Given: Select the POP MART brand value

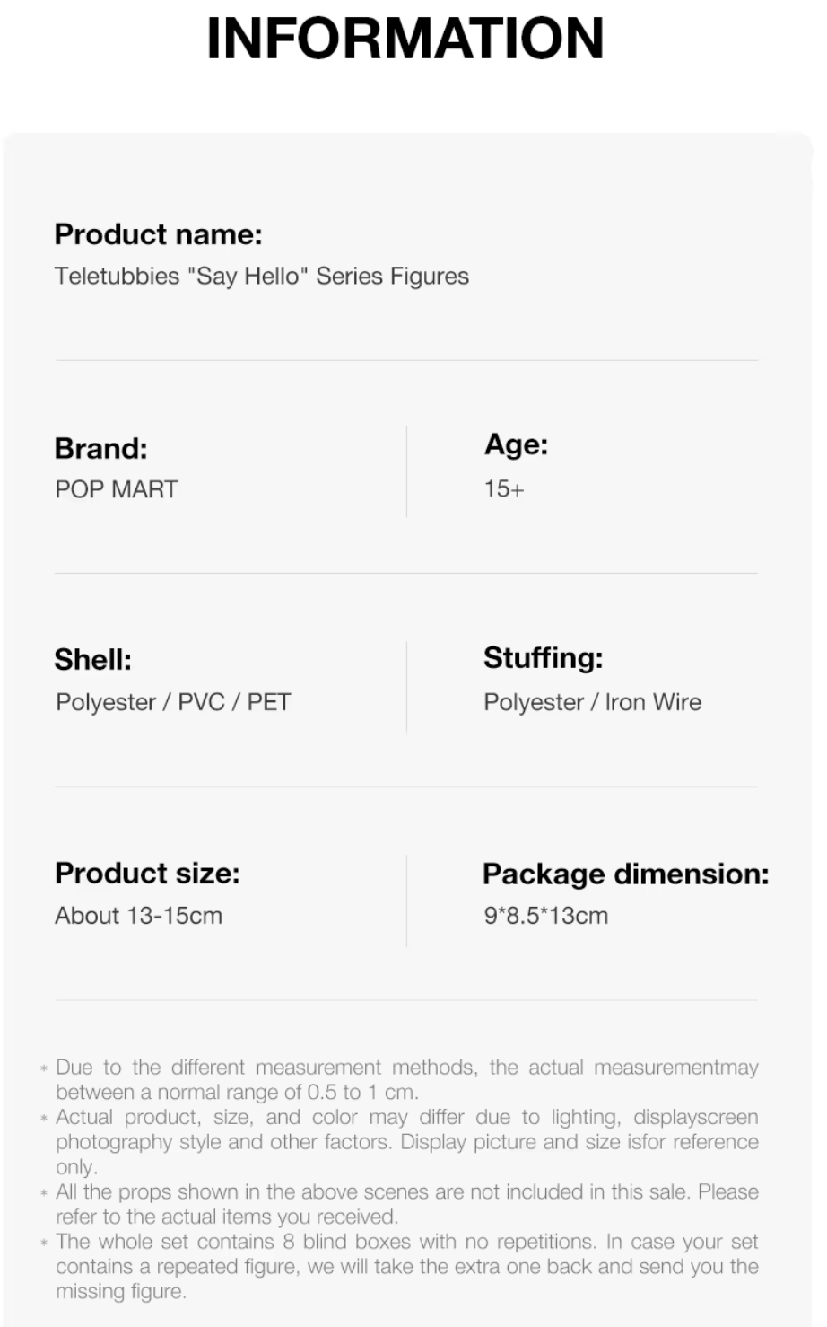Looking at the screenshot, I should coord(117,489).
